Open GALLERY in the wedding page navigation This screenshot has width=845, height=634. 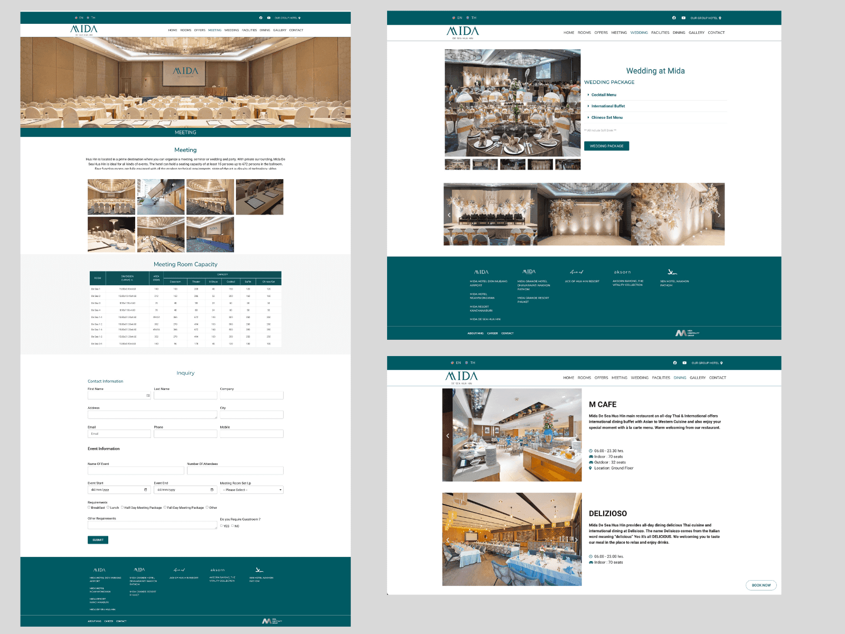[x=696, y=33]
